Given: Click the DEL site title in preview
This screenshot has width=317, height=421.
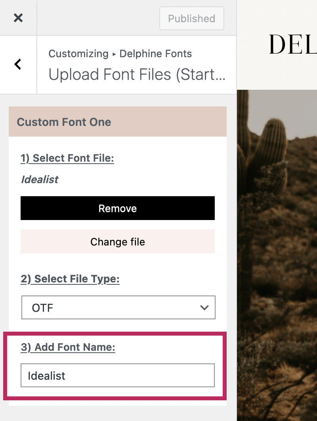Looking at the screenshot, I should (292, 44).
